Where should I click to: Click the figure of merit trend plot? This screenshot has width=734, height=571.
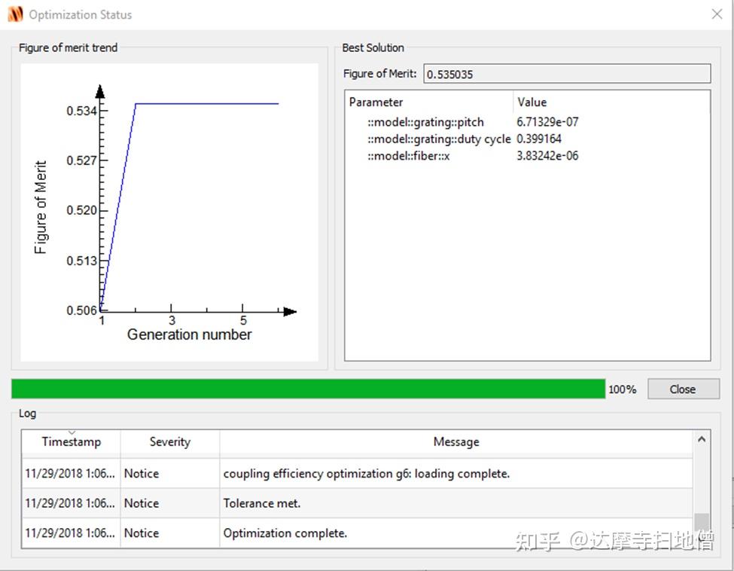click(x=169, y=212)
